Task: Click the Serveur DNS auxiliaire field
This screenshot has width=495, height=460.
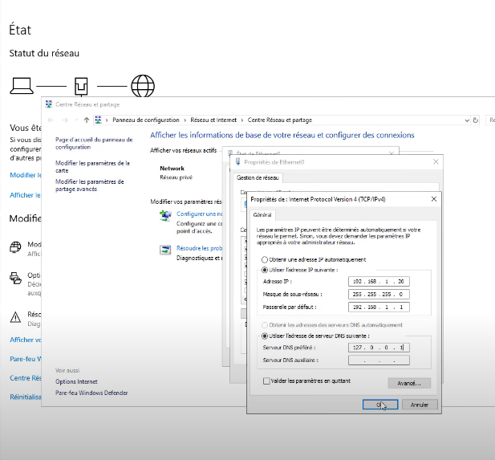Action: coord(379,360)
